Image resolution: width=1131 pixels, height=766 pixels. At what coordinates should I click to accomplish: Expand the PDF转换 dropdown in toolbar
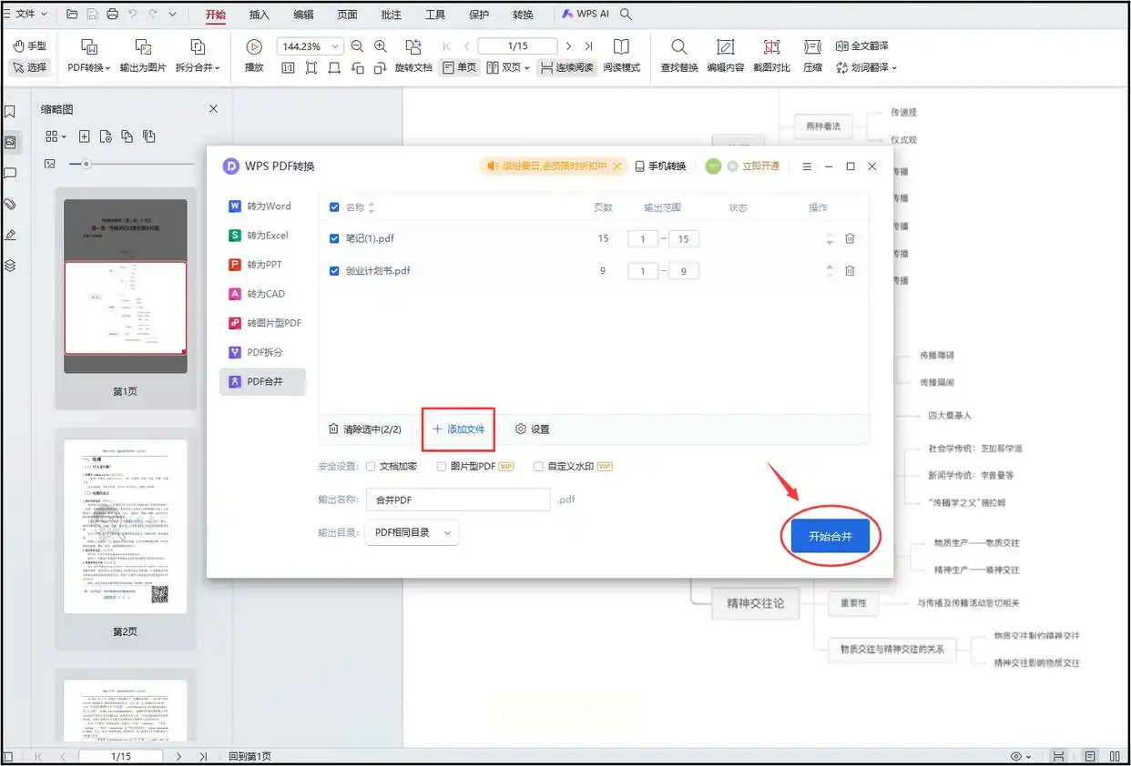click(89, 67)
